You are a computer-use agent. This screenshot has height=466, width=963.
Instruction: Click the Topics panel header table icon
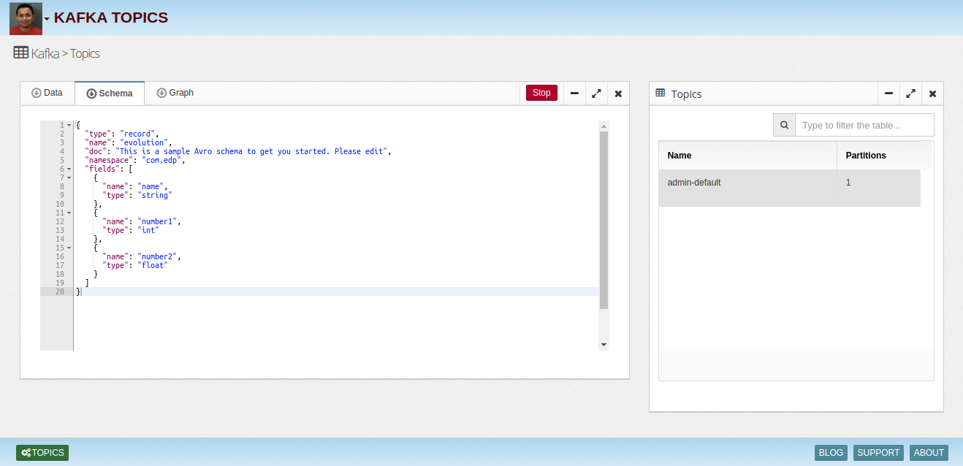pos(661,93)
